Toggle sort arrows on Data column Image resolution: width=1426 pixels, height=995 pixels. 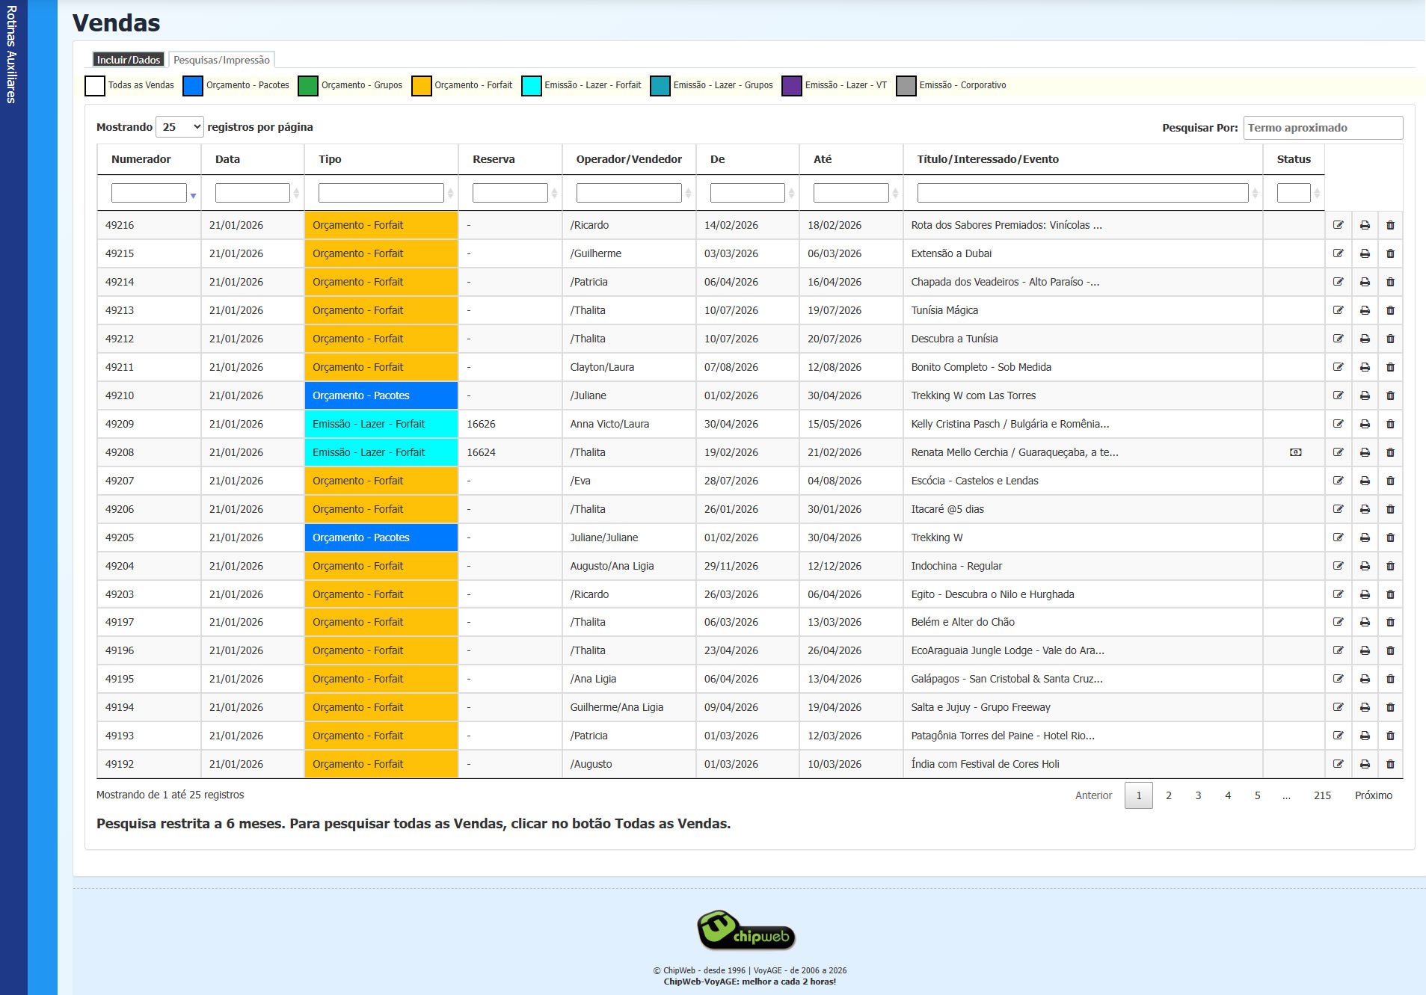(297, 194)
